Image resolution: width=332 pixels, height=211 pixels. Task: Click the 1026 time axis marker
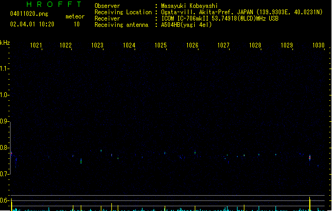point(192,45)
